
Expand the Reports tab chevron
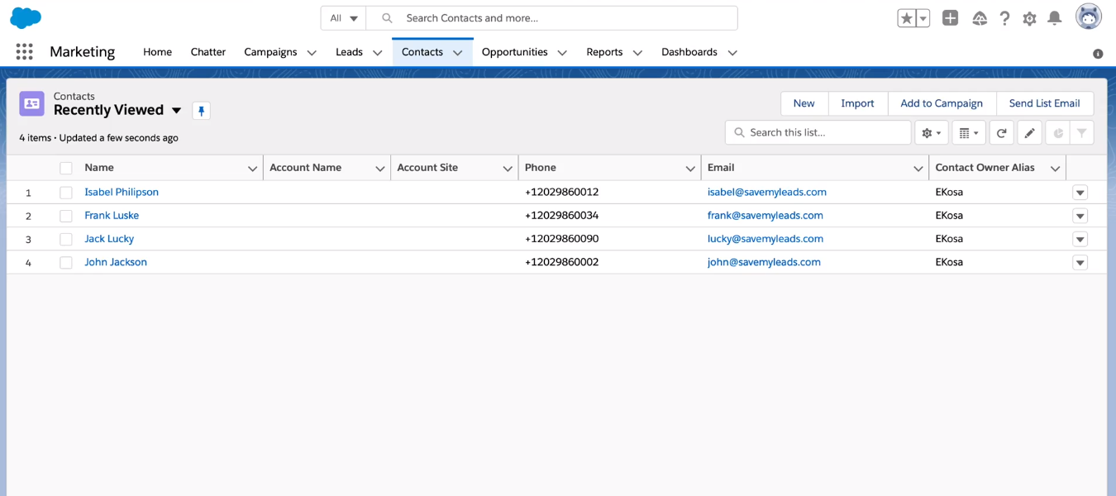click(637, 53)
